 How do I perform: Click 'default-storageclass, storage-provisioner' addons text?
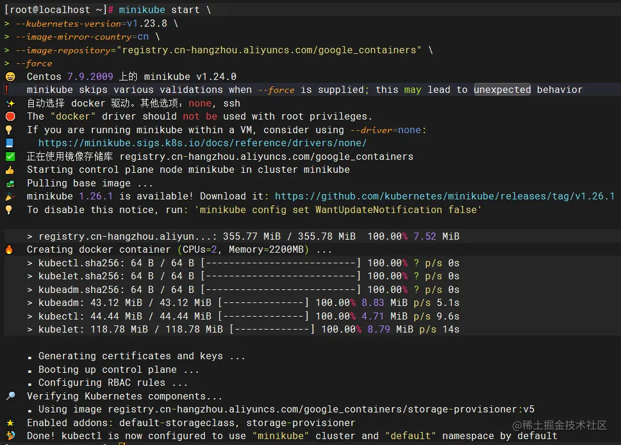tap(237, 423)
